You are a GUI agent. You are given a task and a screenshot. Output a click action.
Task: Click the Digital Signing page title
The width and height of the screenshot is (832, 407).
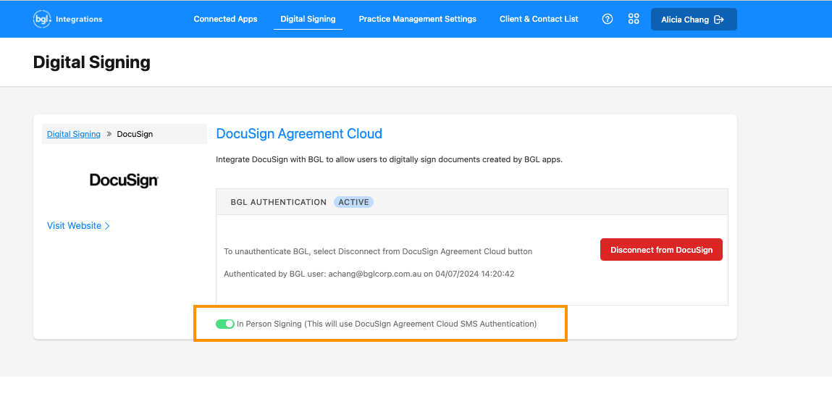click(92, 62)
